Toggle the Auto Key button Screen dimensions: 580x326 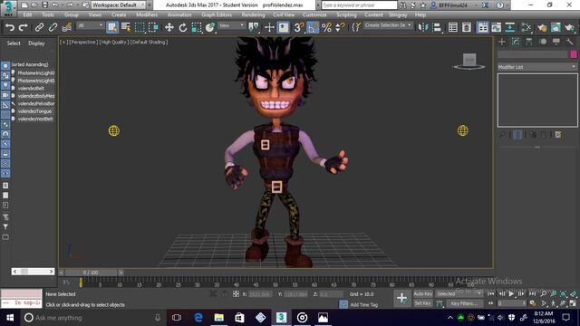423,293
